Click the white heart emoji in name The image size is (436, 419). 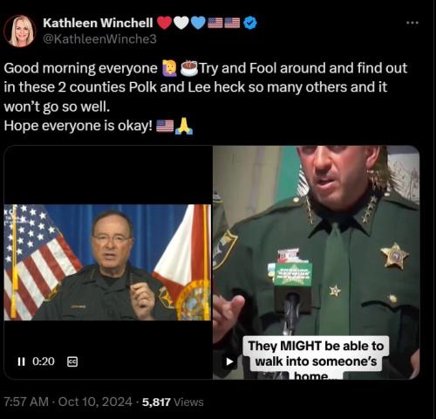[x=181, y=23]
